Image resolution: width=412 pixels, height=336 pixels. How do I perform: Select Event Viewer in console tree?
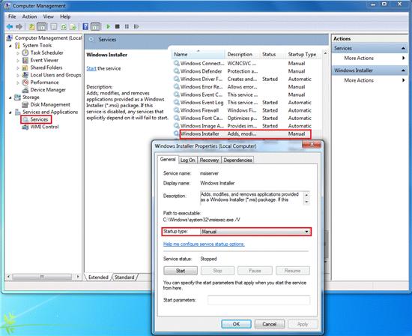click(x=44, y=60)
